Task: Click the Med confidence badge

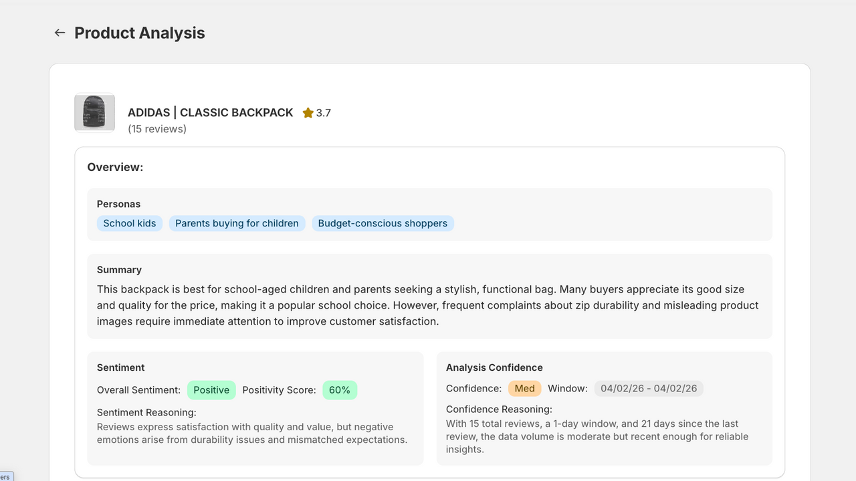Action: coord(525,388)
